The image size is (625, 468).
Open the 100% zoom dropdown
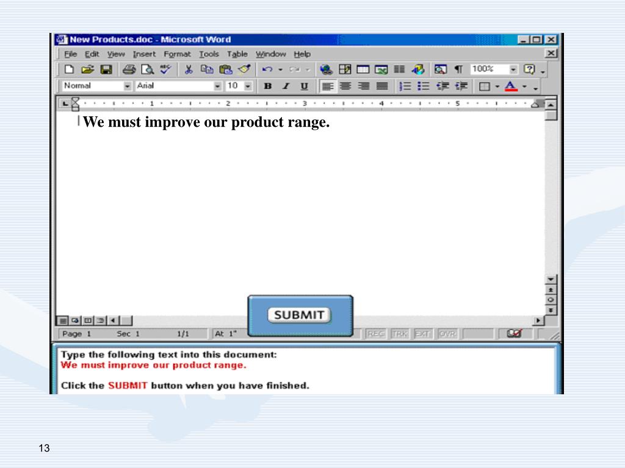point(513,69)
